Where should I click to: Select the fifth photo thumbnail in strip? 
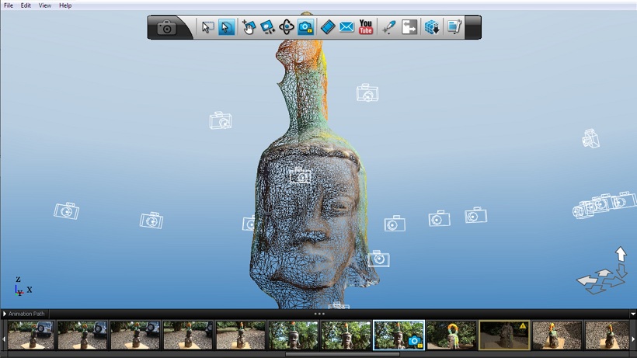coord(241,335)
